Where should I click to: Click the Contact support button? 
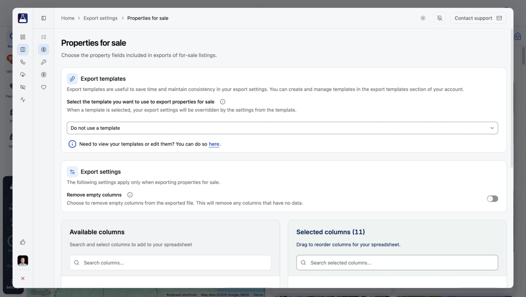(478, 18)
